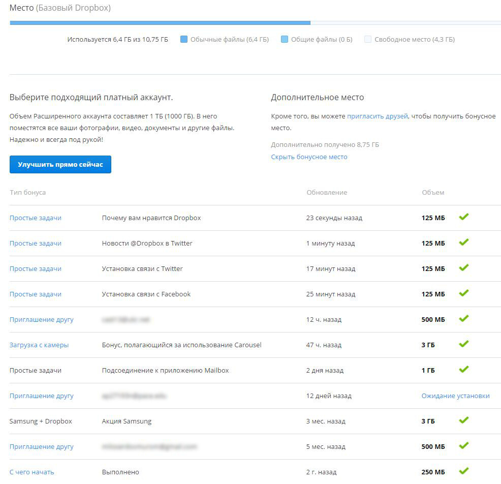Open the 'С чего начать' link

click(32, 472)
